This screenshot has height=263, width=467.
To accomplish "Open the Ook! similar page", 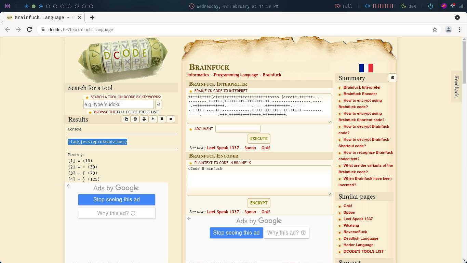I will 348,206.
